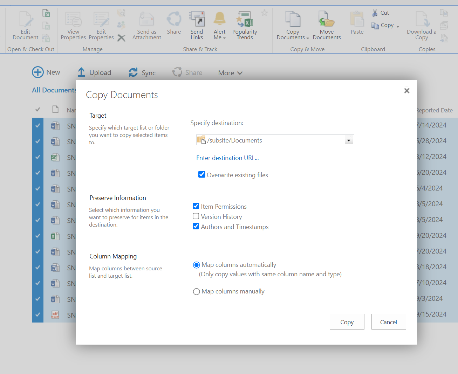
Task: Choose Send as Attachment in the ribbon
Action: point(147,26)
